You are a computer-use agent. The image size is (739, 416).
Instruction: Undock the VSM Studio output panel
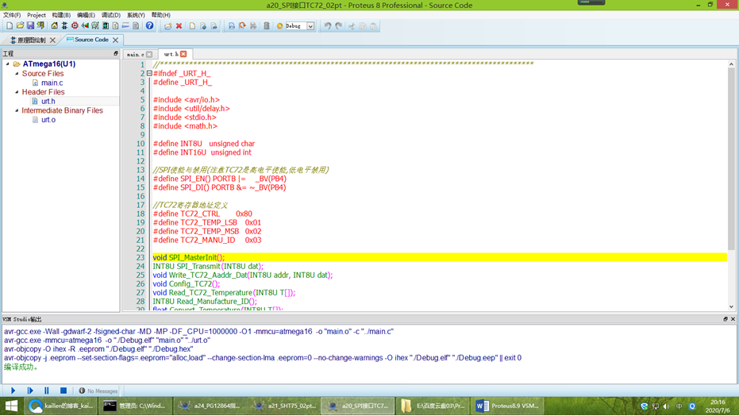coord(726,319)
